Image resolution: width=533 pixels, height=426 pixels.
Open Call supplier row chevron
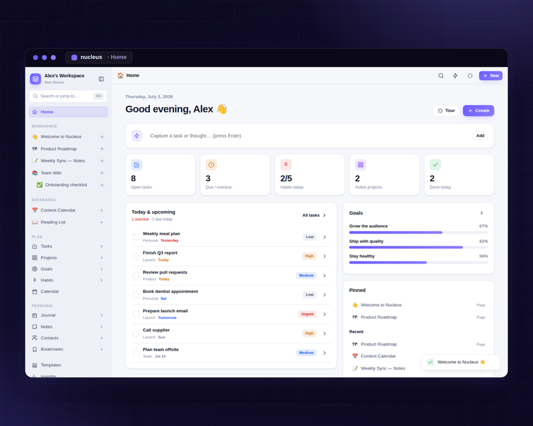coord(324,333)
